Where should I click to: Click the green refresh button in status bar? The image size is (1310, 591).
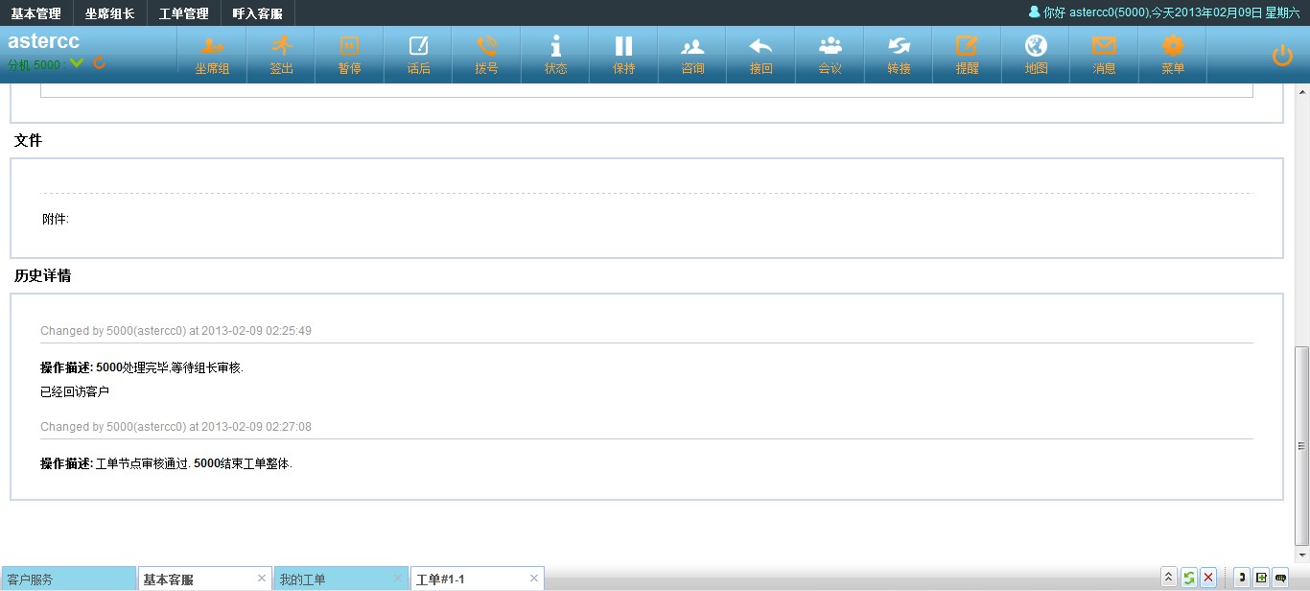[x=1188, y=578]
